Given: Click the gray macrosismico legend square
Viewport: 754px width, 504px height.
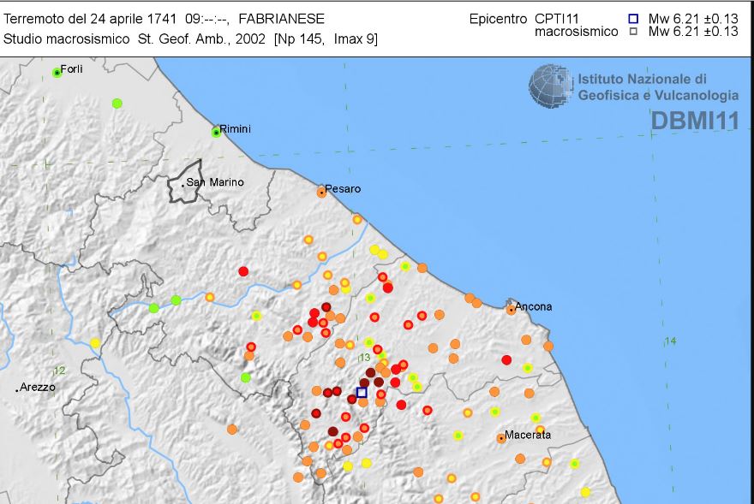Looking at the screenshot, I should point(633,32).
